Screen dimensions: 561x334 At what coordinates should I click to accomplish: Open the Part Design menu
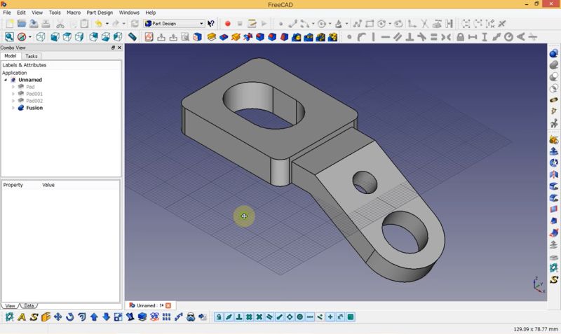point(100,13)
